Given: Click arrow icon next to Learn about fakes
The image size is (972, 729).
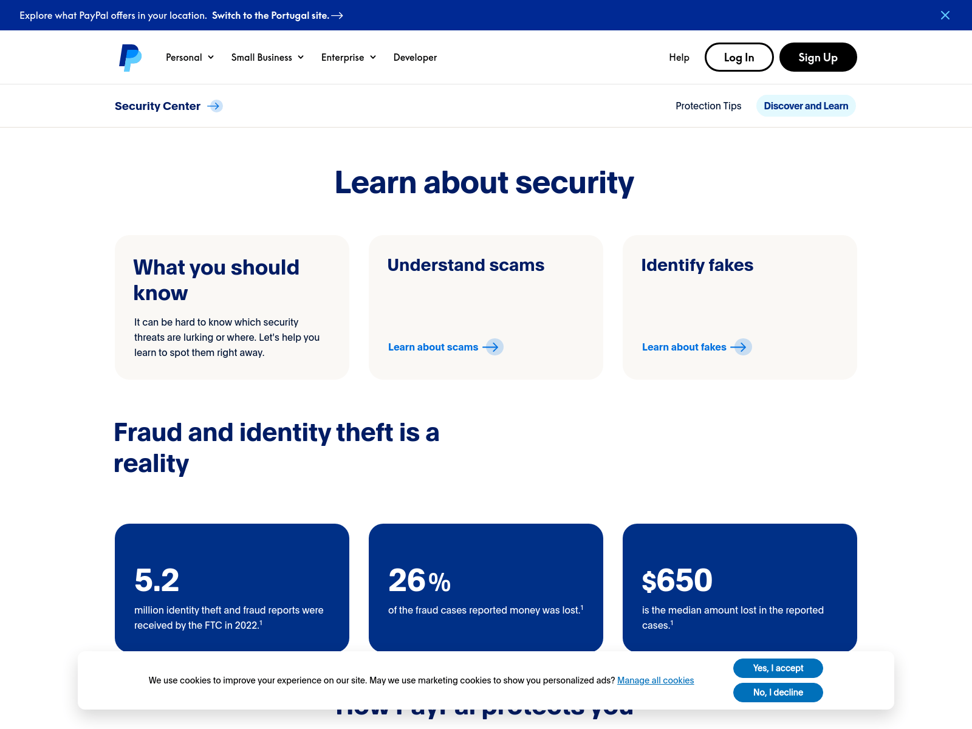Looking at the screenshot, I should pyautogui.click(x=741, y=347).
